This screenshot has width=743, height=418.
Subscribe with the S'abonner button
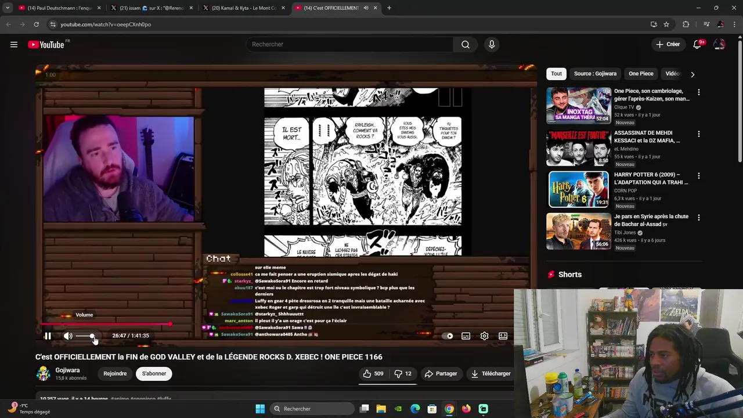coord(154,374)
